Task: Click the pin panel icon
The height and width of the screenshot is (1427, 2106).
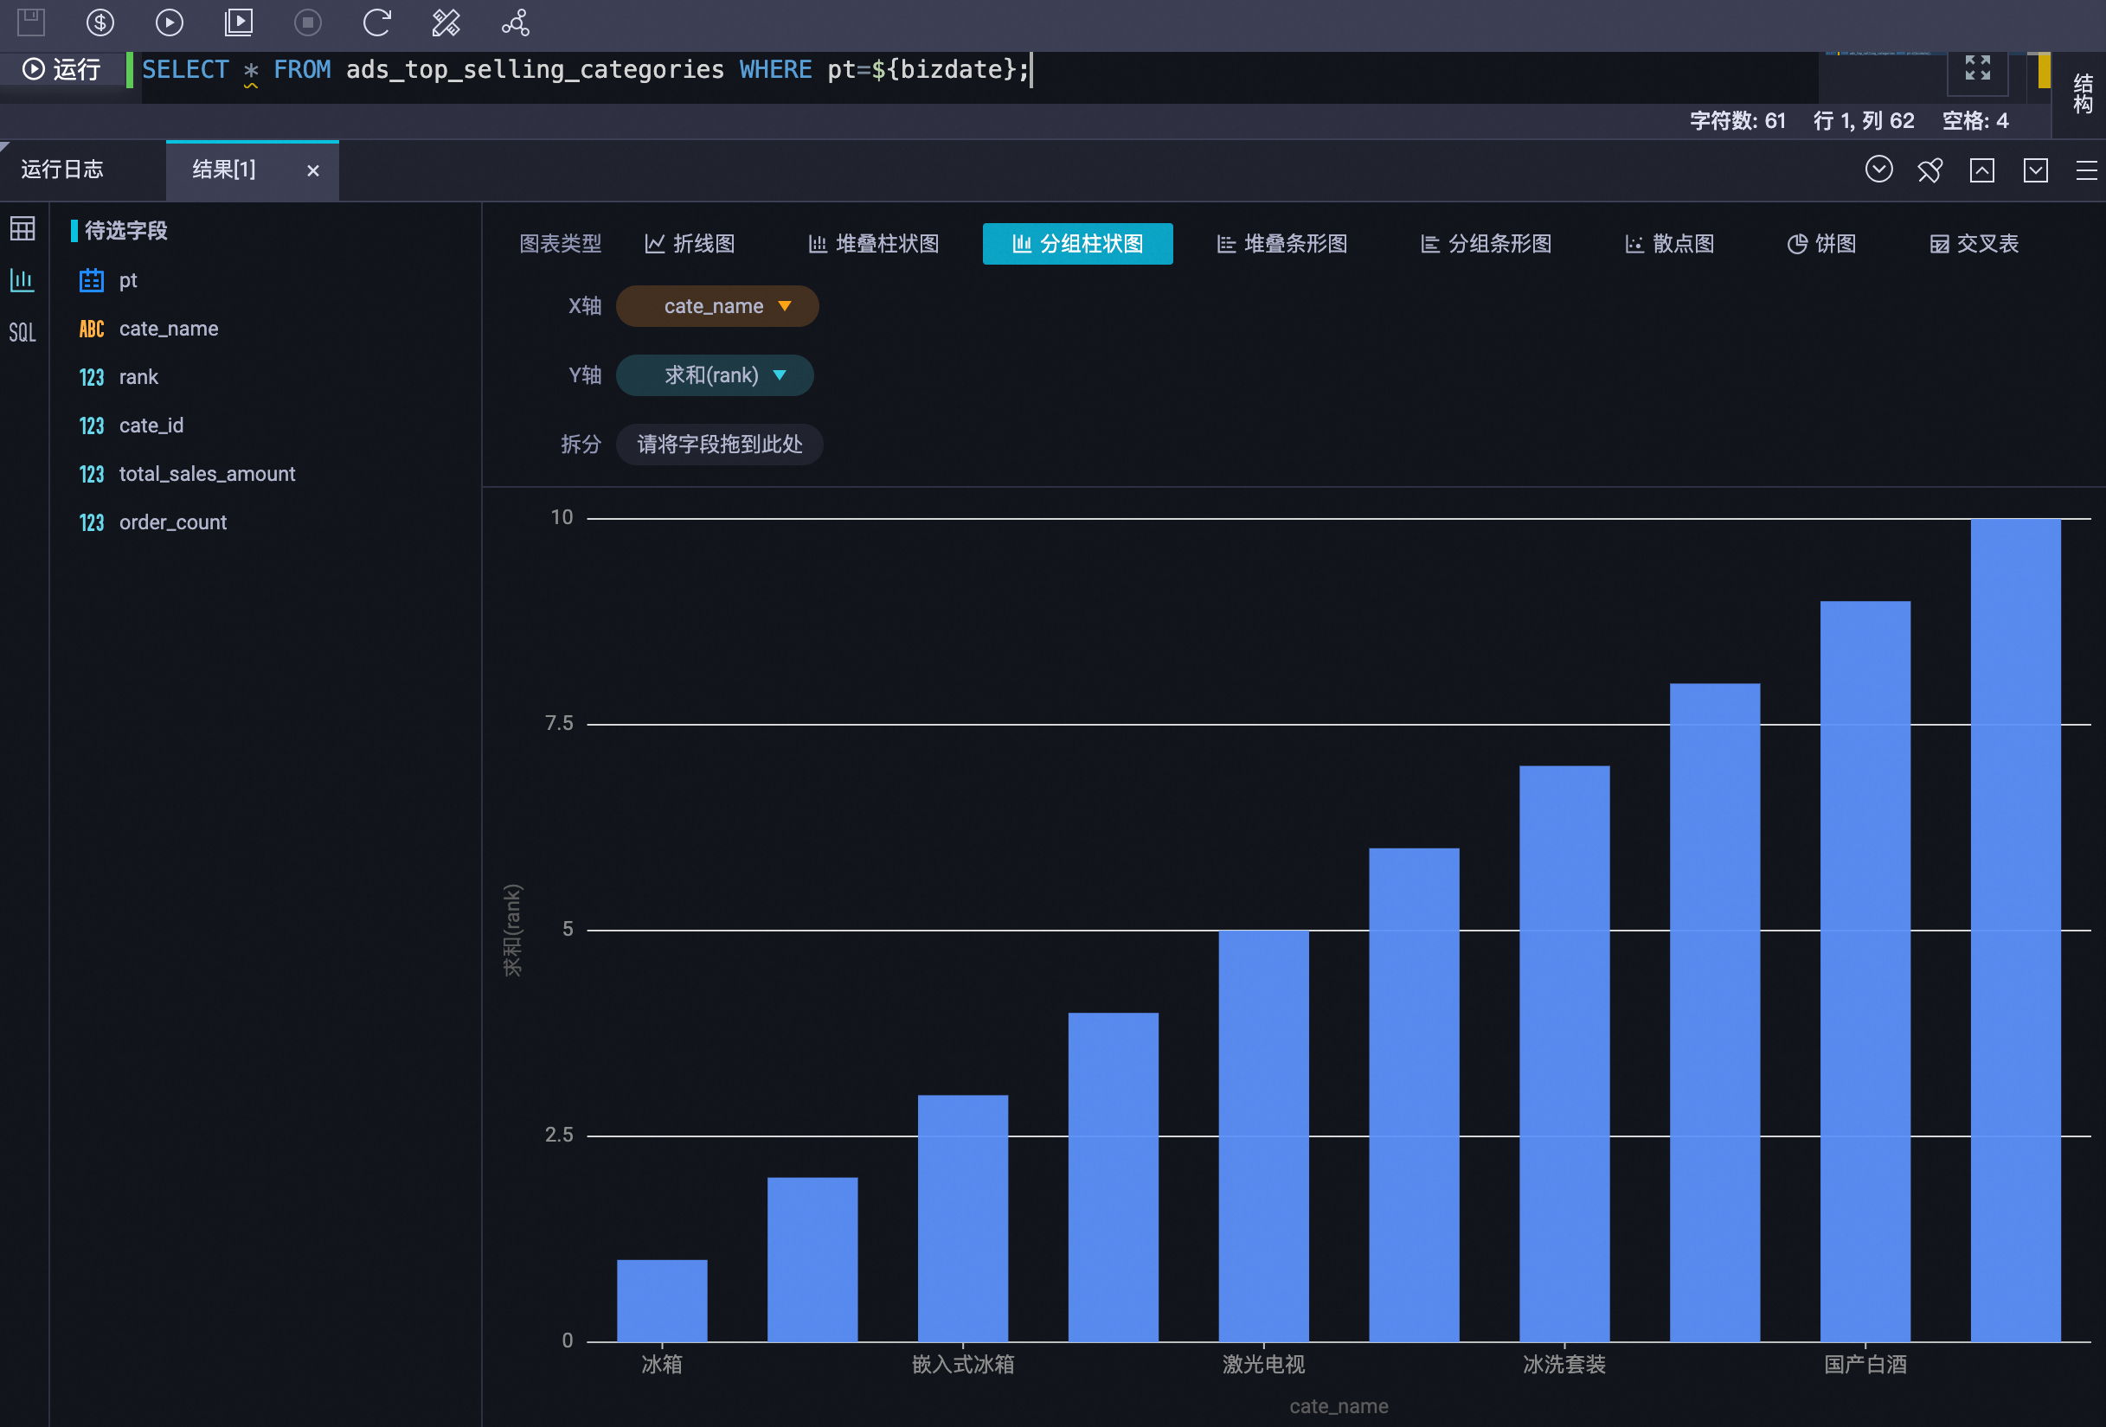Action: [1930, 170]
